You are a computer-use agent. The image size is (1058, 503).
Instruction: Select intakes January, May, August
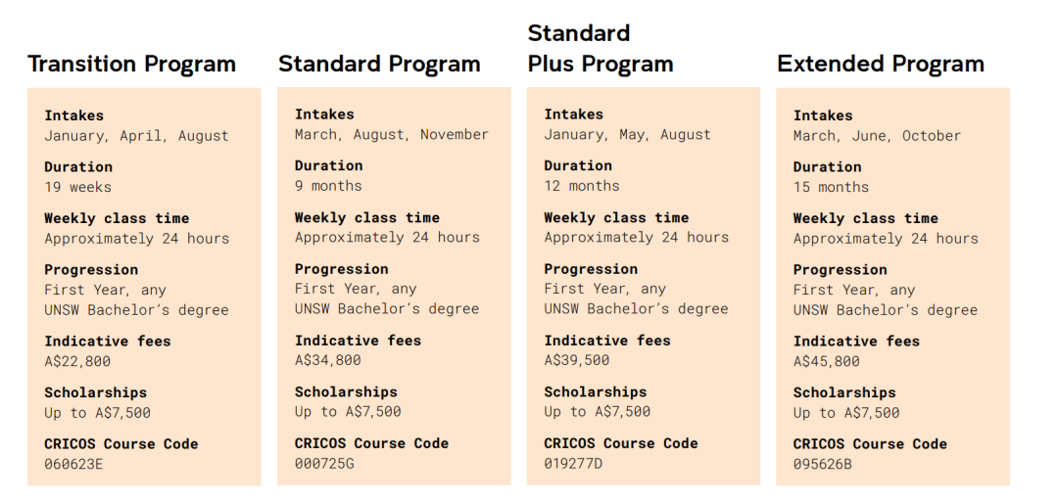628,135
